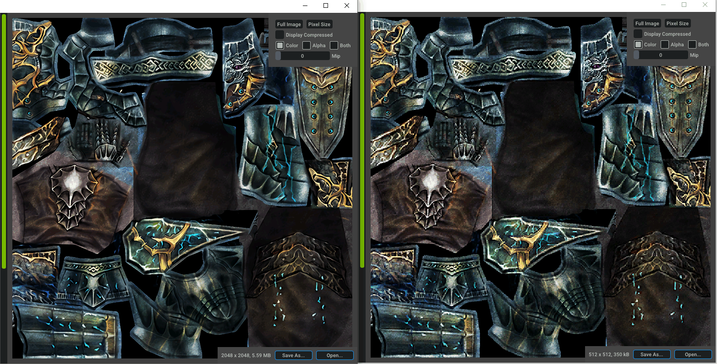Select Both radio option in right window
The height and width of the screenshot is (364, 717).
point(692,44)
